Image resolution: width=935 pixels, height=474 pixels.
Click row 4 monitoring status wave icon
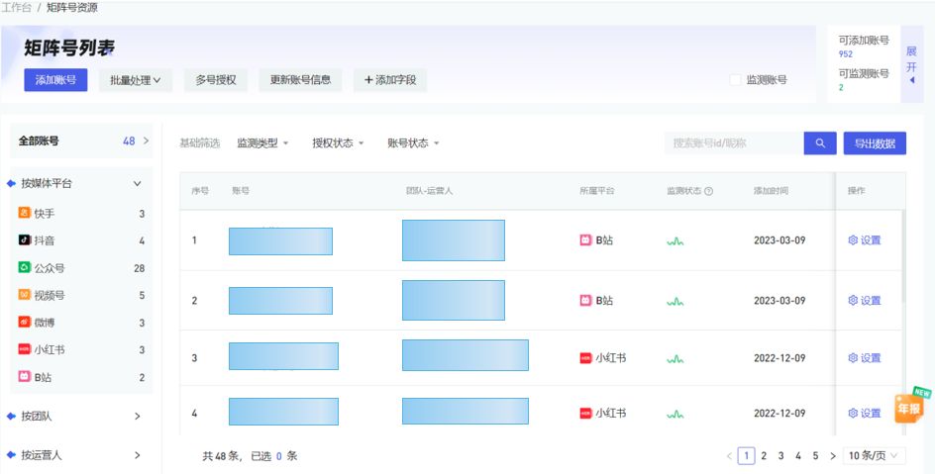pos(675,414)
